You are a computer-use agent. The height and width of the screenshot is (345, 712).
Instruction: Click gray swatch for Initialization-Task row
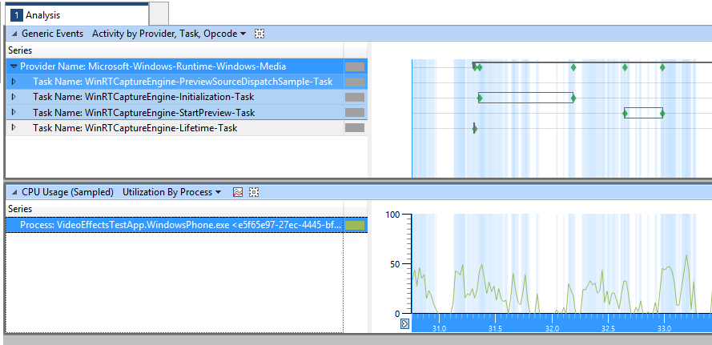[x=355, y=97]
